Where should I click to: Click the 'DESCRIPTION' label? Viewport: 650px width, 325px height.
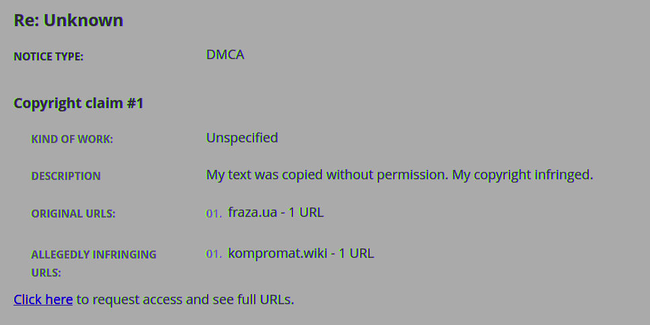pos(66,176)
